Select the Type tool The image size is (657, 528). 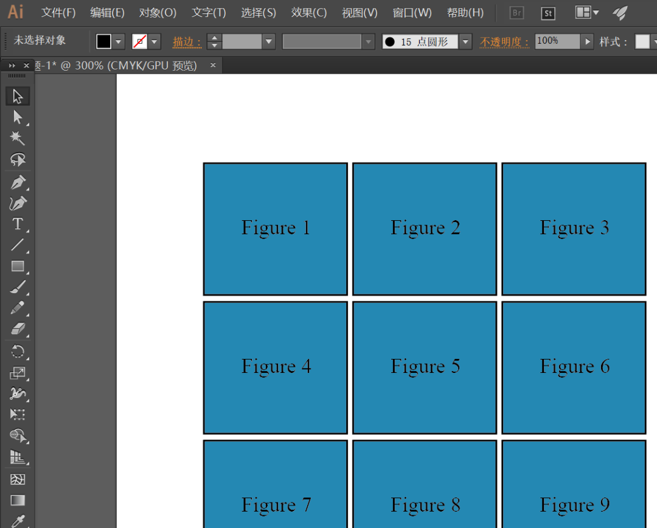(x=18, y=224)
